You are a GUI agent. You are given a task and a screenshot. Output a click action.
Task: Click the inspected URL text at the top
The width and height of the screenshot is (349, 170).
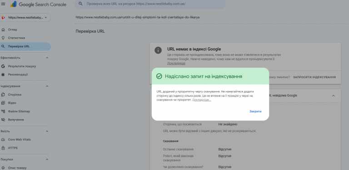(x=138, y=17)
